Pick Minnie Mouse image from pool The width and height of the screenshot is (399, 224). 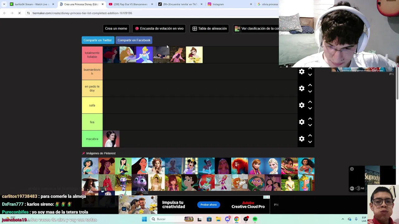point(190,166)
